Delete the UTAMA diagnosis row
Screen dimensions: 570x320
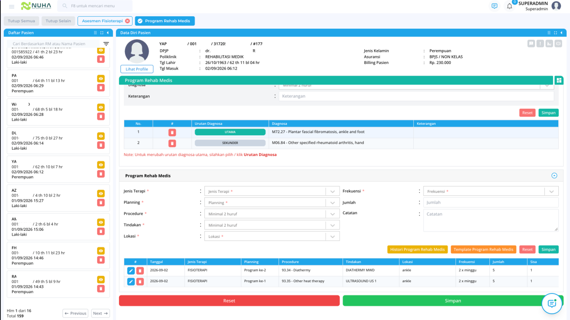pyautogui.click(x=172, y=132)
